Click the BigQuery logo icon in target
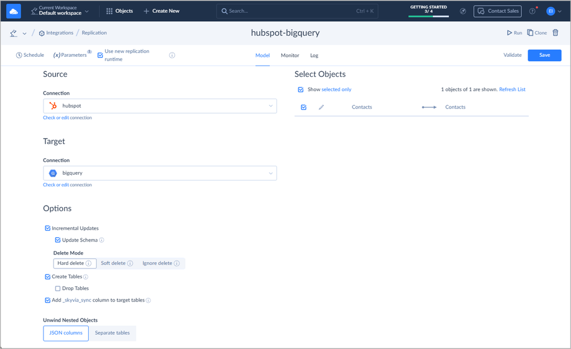571x349 pixels. (53, 173)
